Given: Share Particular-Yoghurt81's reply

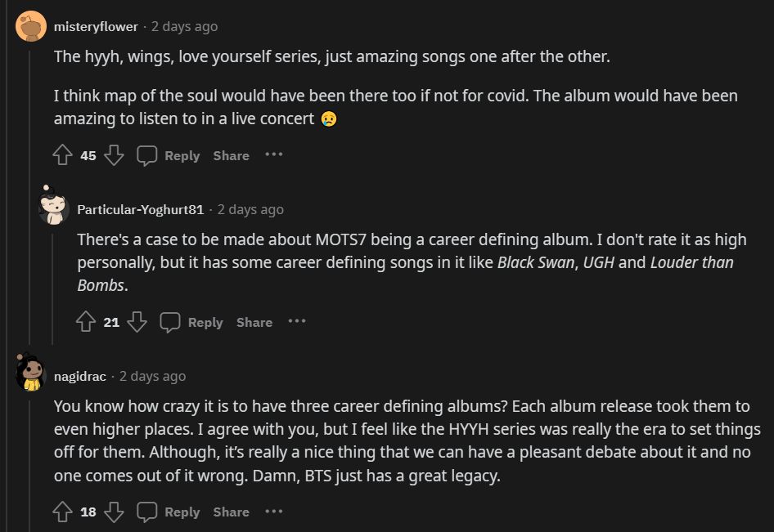Looking at the screenshot, I should [254, 322].
